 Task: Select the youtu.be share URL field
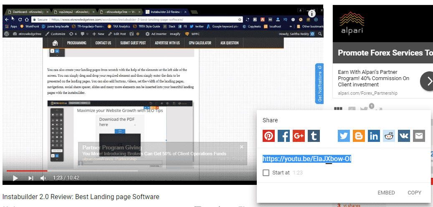pyautogui.click(x=307, y=159)
